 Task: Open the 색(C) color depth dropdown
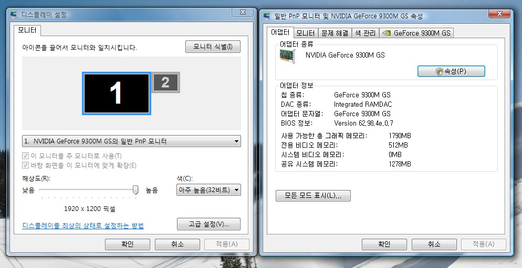208,190
